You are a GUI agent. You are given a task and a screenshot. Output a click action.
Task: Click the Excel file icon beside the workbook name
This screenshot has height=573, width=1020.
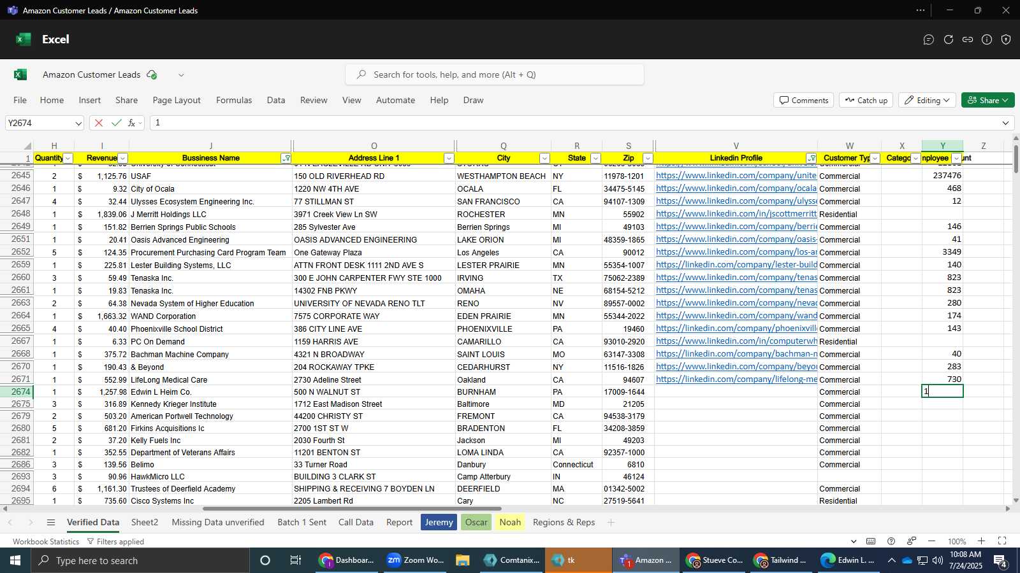coord(20,74)
